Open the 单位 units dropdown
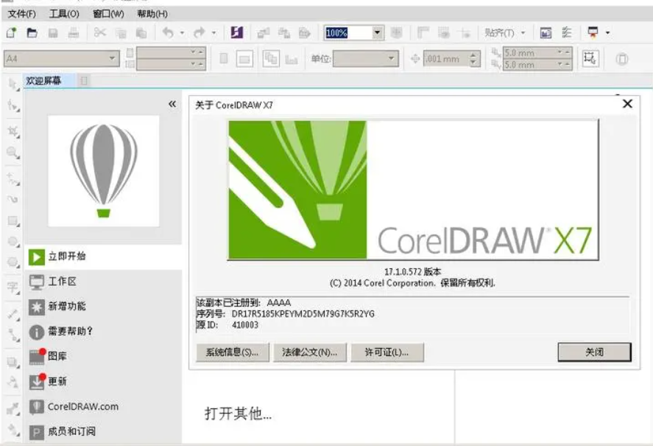Viewport: 653px width, 446px height. tap(391, 58)
